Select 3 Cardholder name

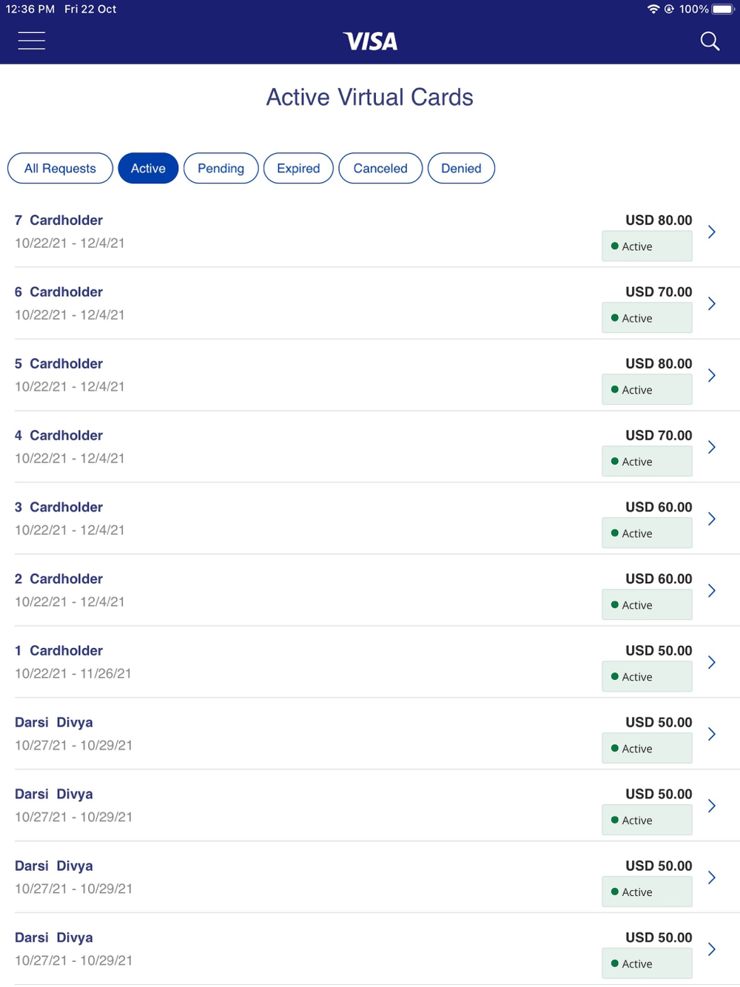coord(58,507)
